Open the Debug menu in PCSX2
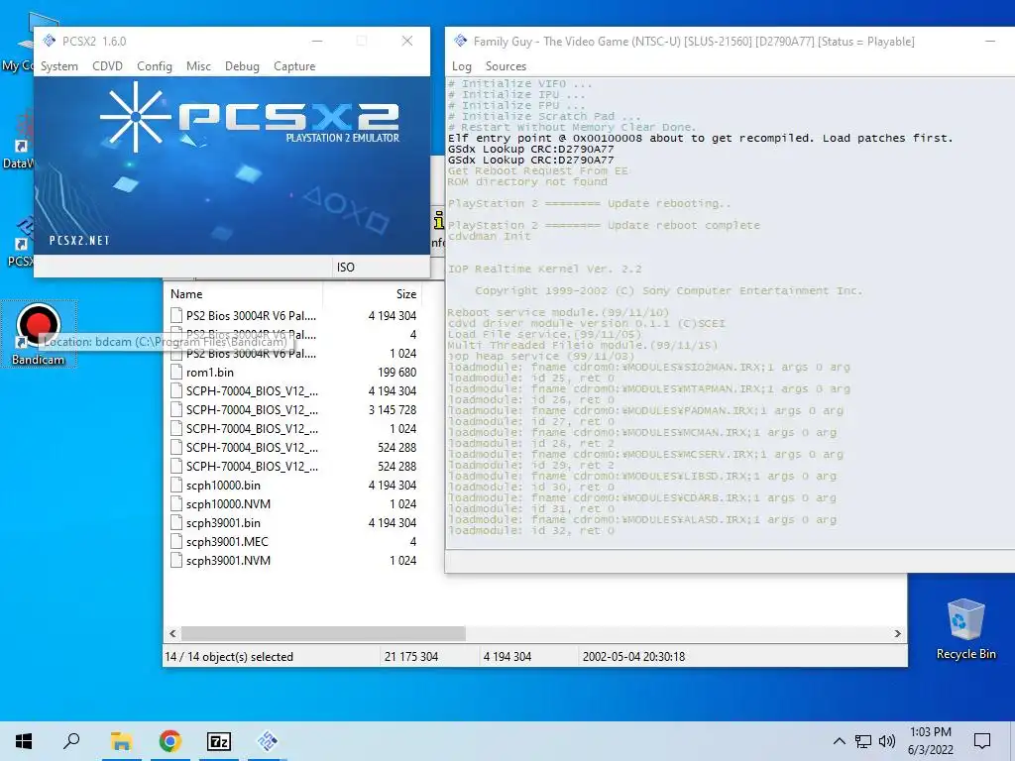The height and width of the screenshot is (761, 1015). (x=242, y=66)
